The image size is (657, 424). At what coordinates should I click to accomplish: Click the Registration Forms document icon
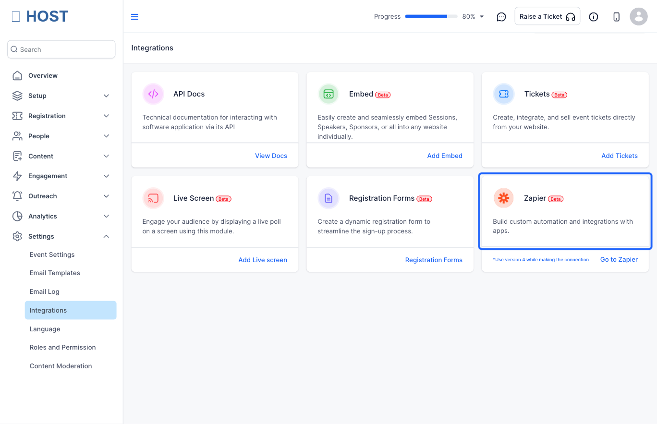(x=328, y=198)
